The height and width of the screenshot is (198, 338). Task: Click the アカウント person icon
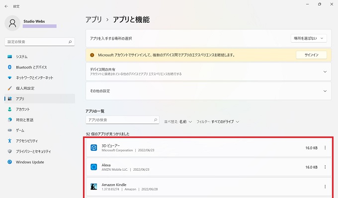tap(10, 109)
